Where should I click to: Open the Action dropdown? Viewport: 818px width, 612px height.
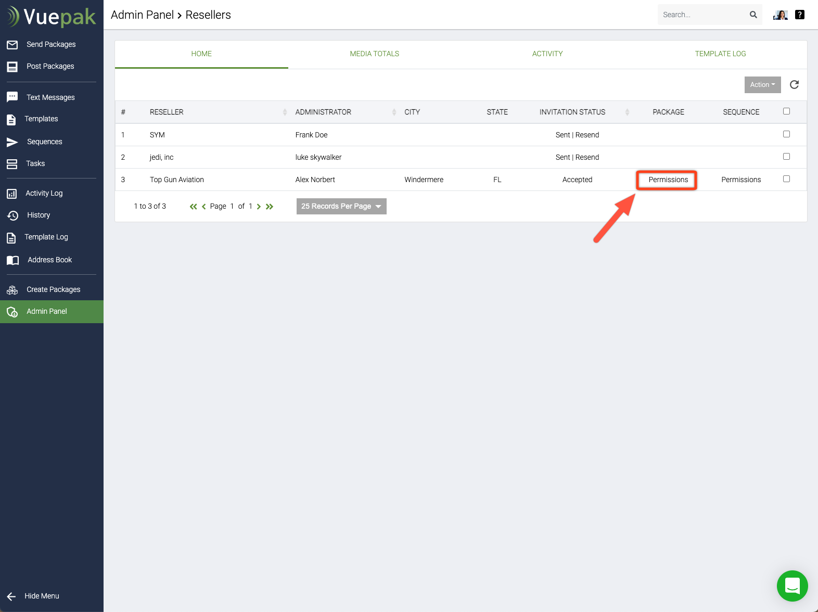coord(762,85)
